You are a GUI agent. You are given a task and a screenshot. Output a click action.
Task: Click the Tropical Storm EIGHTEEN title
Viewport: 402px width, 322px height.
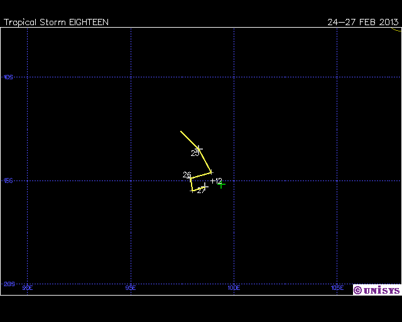pos(56,22)
